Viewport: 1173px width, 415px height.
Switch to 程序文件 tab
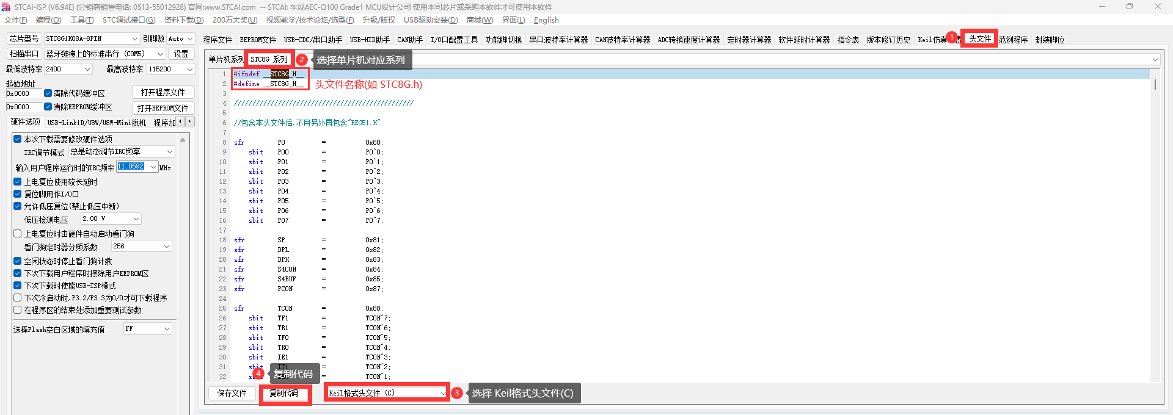(217, 40)
